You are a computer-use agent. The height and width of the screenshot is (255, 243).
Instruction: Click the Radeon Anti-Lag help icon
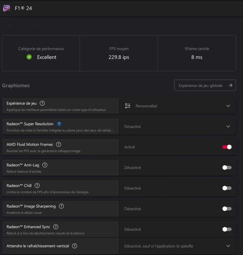44,165
